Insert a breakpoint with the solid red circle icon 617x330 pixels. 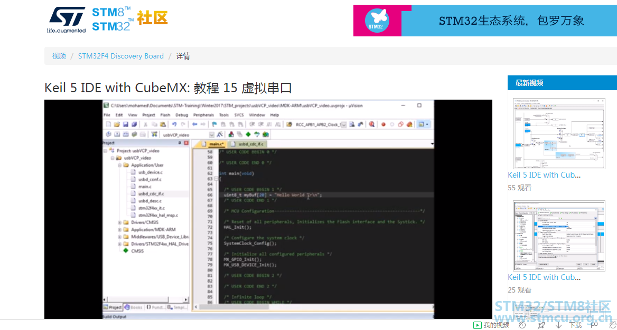pos(384,124)
